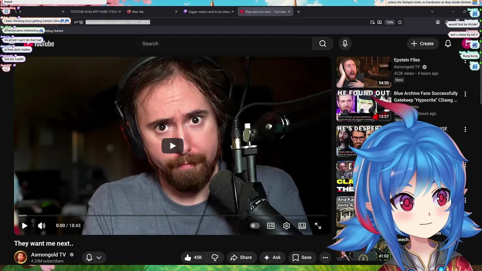Screen dimensions: 482x271
Task: Start voice search with microphone
Action: coord(345,44)
